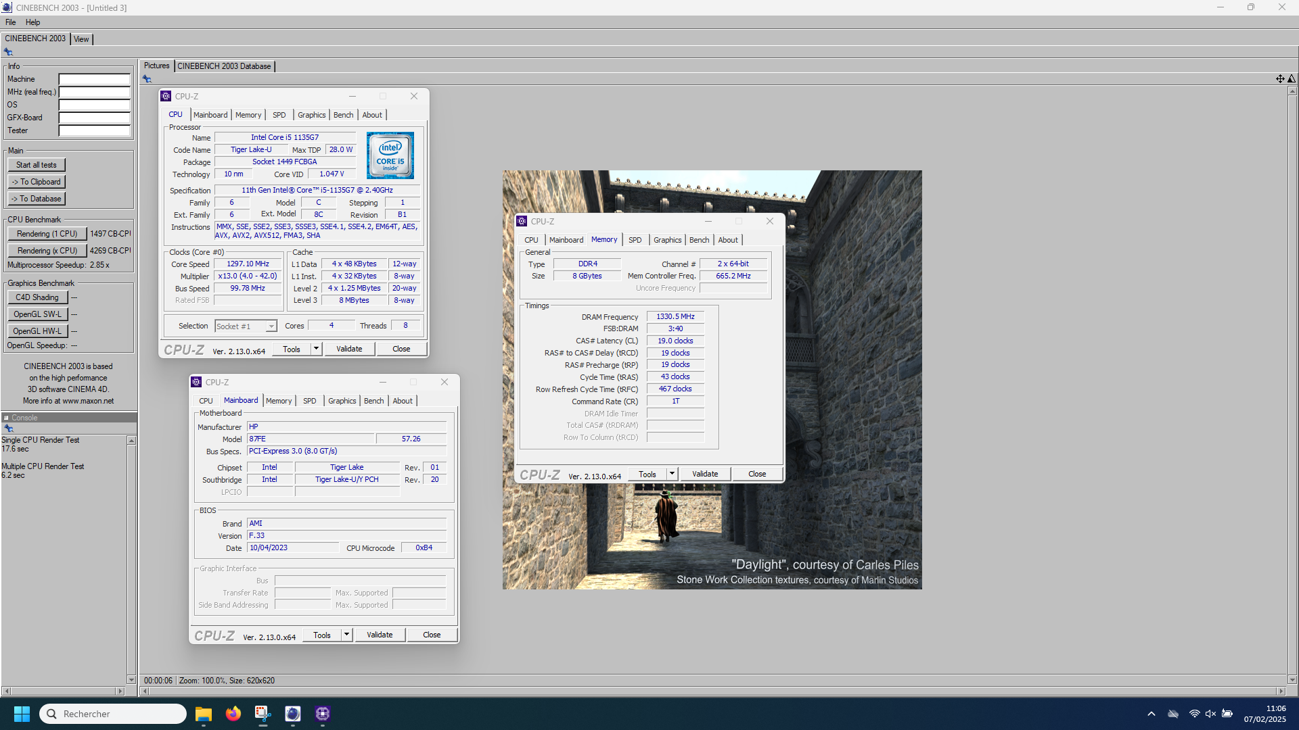Open the Help menu
The height and width of the screenshot is (730, 1299).
coord(32,22)
